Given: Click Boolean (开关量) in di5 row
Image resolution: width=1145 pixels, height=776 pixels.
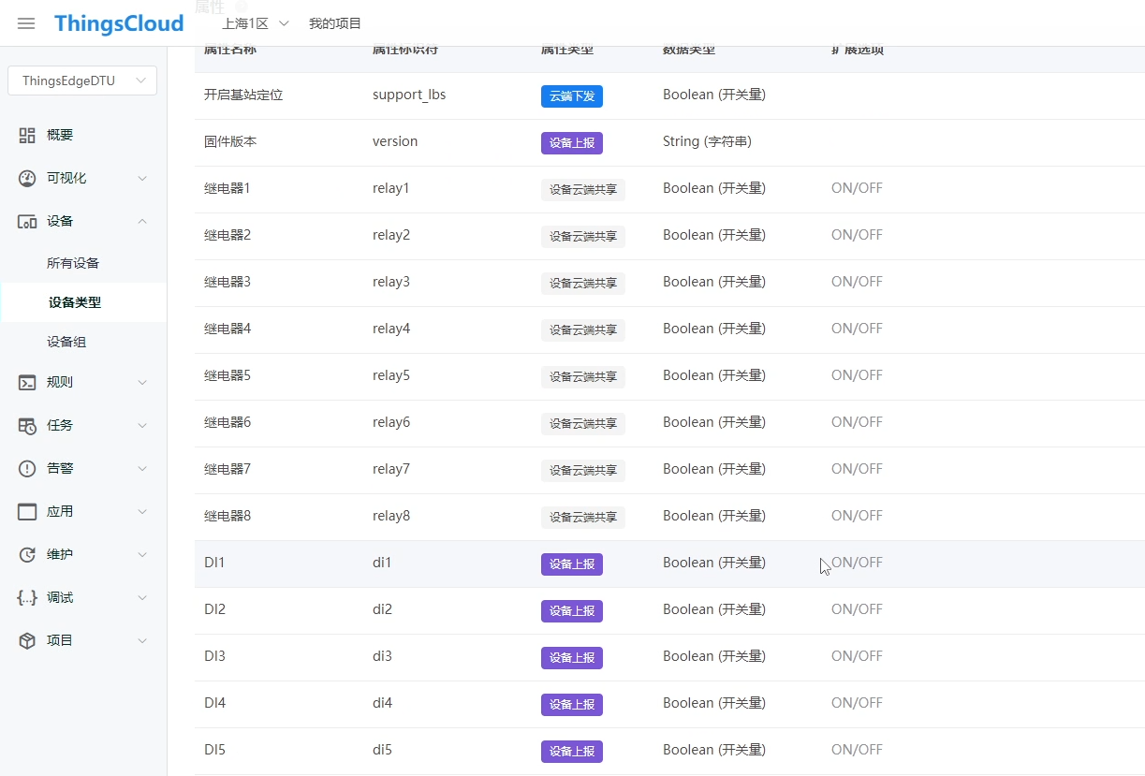Looking at the screenshot, I should pyautogui.click(x=714, y=750).
